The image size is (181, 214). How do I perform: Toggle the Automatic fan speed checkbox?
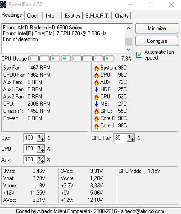(139, 55)
